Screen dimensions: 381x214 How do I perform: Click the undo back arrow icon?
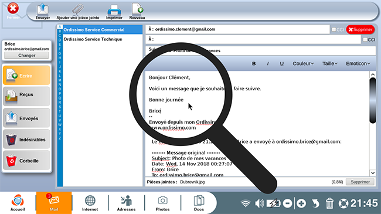click(x=315, y=203)
